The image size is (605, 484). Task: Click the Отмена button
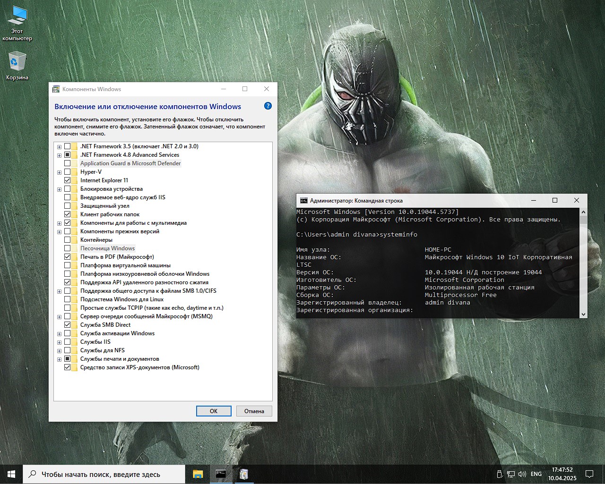pyautogui.click(x=254, y=411)
